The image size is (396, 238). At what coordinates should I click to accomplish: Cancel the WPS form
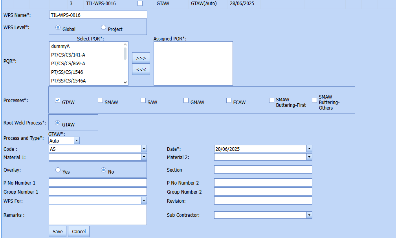coord(79,231)
